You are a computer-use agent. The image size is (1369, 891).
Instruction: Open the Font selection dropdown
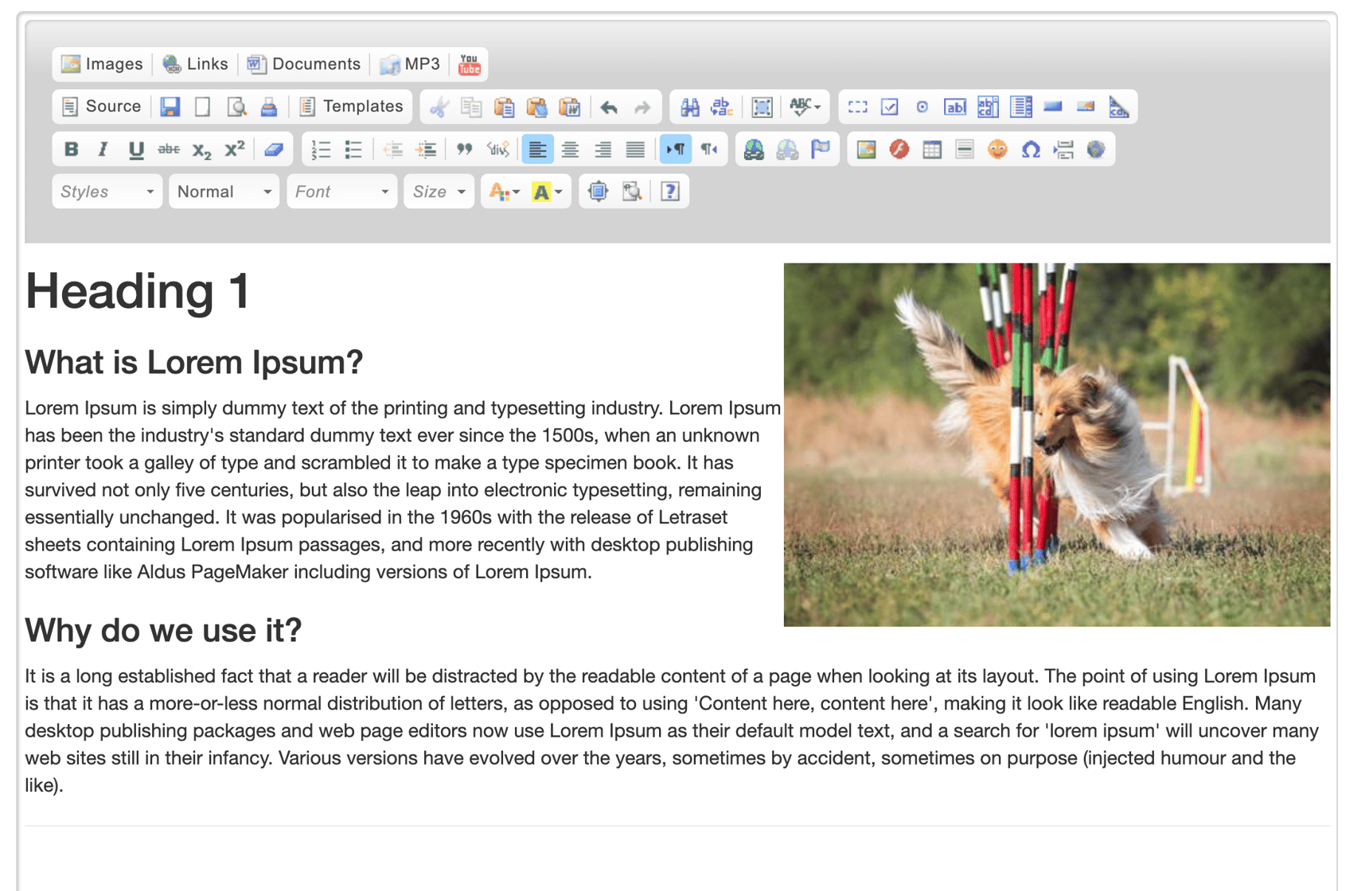pyautogui.click(x=341, y=191)
